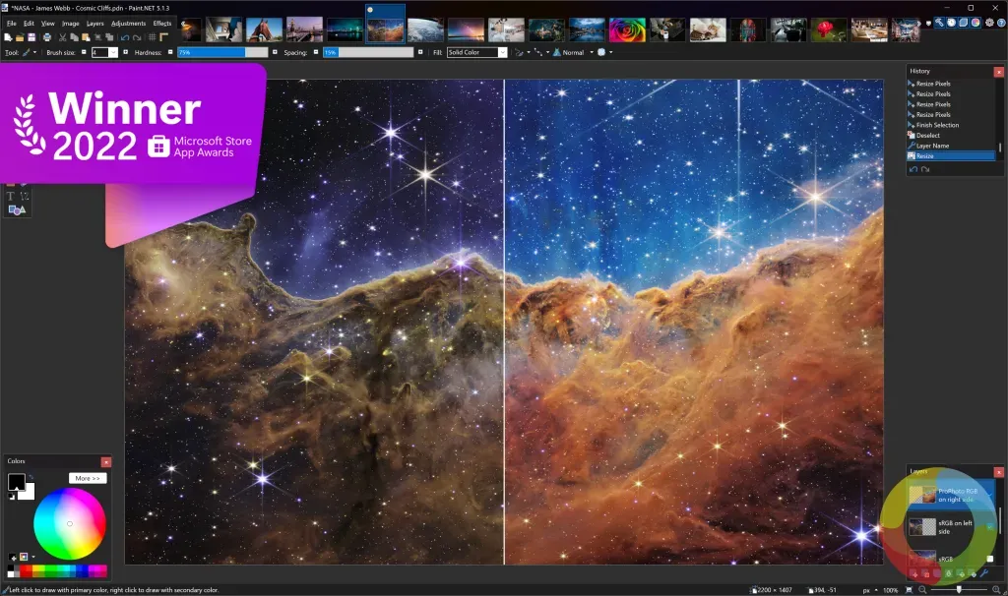Click the Crop to selection icon
1008x596 pixels.
[x=97, y=37]
